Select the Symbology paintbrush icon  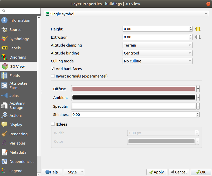4,39
